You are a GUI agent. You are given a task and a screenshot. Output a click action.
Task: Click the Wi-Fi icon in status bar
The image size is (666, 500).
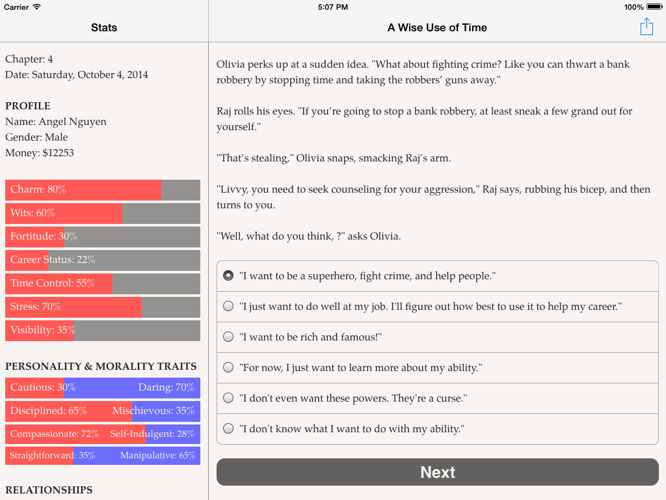click(37, 7)
